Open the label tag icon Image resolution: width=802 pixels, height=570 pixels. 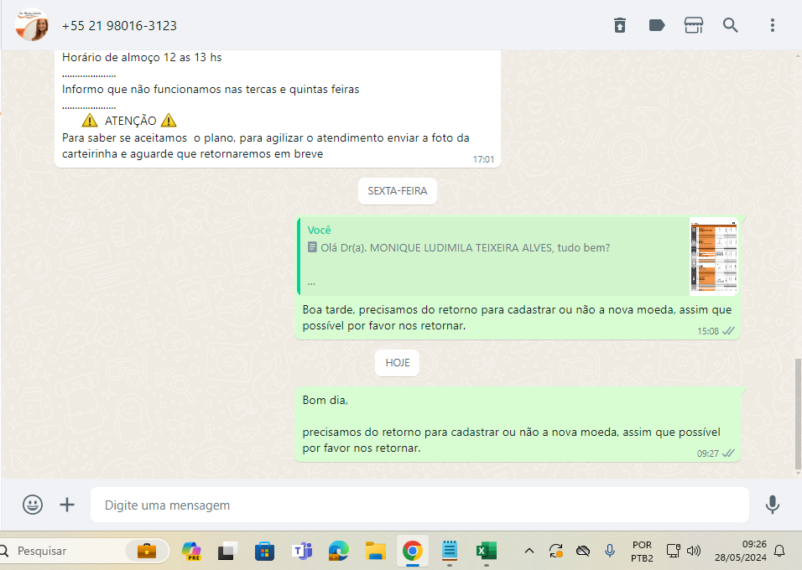pos(657,25)
